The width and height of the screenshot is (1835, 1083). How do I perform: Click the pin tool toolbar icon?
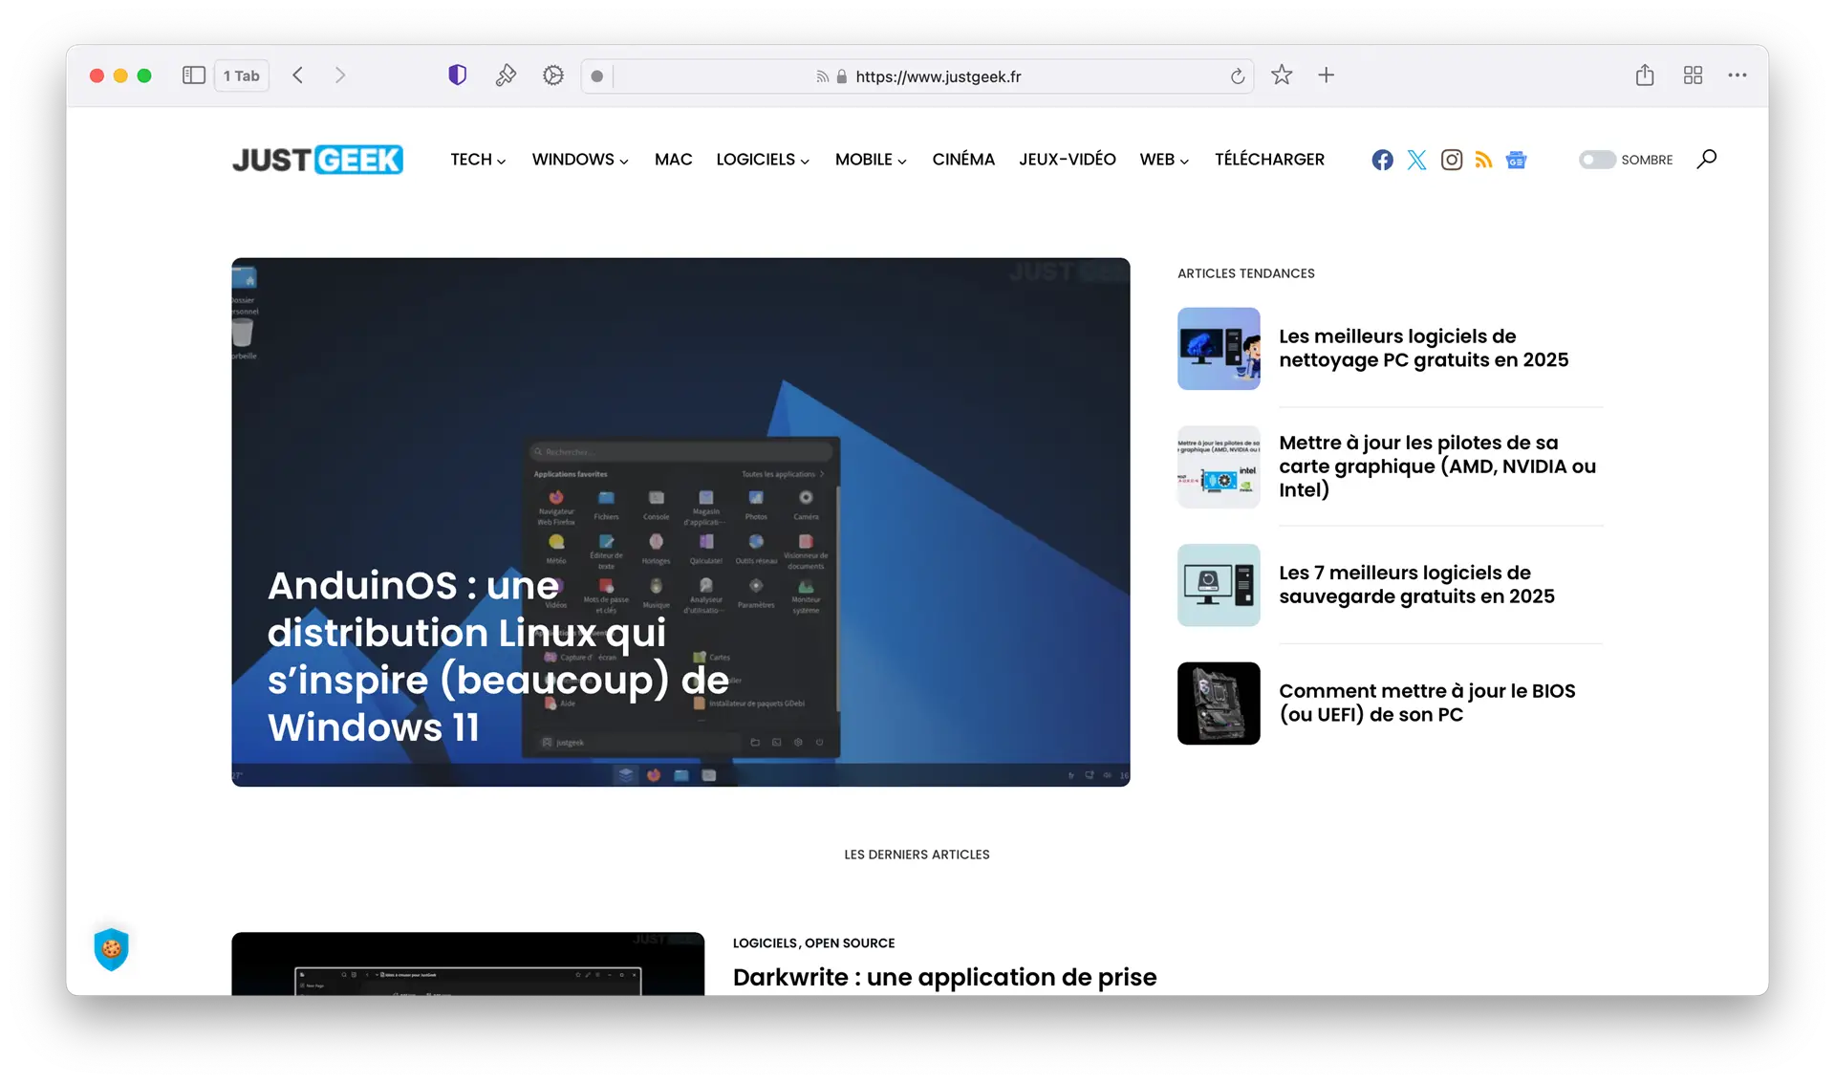[506, 76]
